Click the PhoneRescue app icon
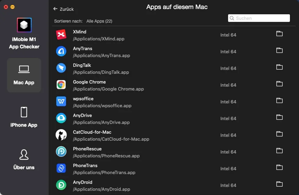This screenshot has width=299, height=195. coord(61,152)
